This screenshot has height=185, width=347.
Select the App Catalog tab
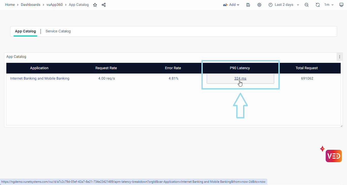pos(25,31)
